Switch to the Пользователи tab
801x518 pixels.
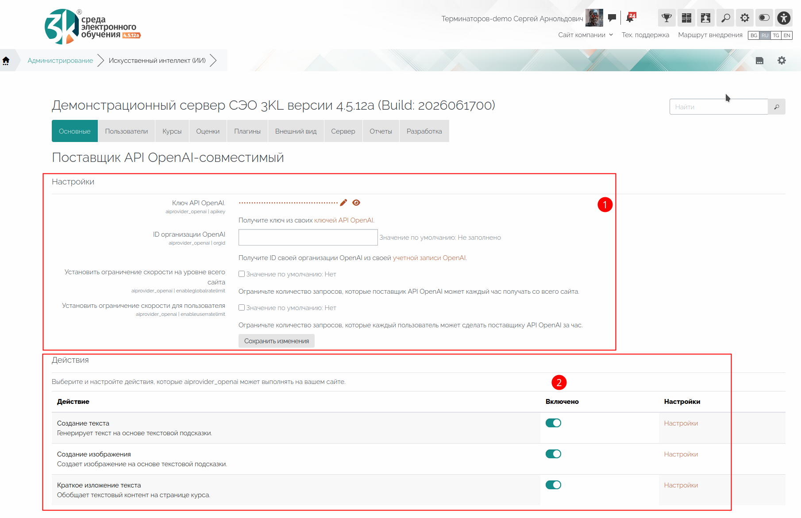click(x=127, y=131)
